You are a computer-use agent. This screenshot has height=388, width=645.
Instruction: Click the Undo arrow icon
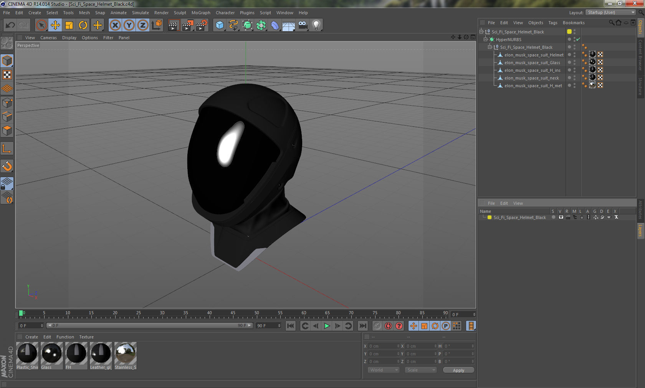point(10,25)
